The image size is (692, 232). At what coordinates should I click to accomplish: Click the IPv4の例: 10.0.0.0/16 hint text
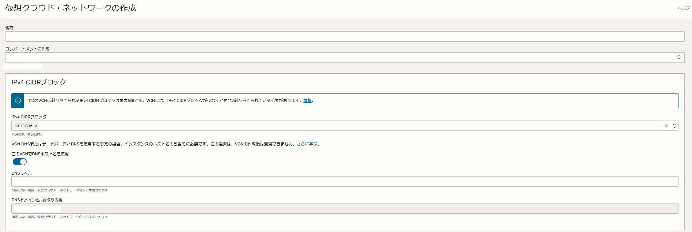click(x=27, y=134)
